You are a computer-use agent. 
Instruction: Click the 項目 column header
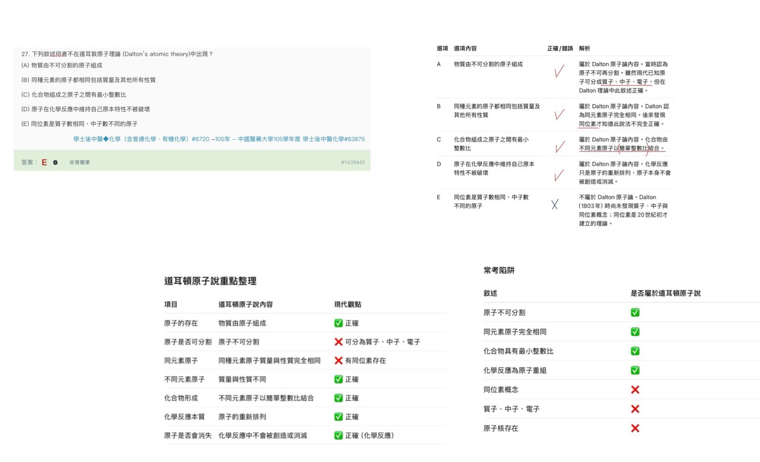click(x=171, y=304)
